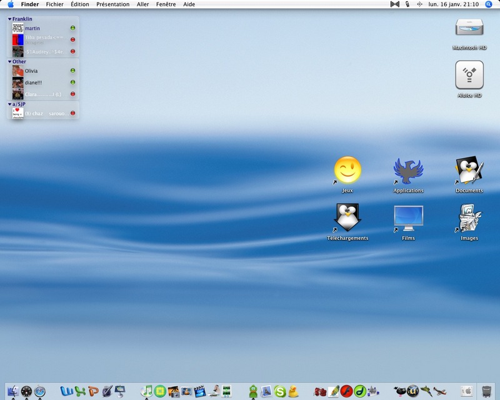This screenshot has height=400, width=500.
Task: Open the Téléchargements desktop shortcut
Action: click(347, 222)
